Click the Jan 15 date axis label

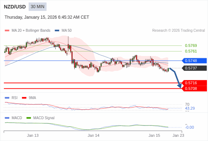[154, 135]
